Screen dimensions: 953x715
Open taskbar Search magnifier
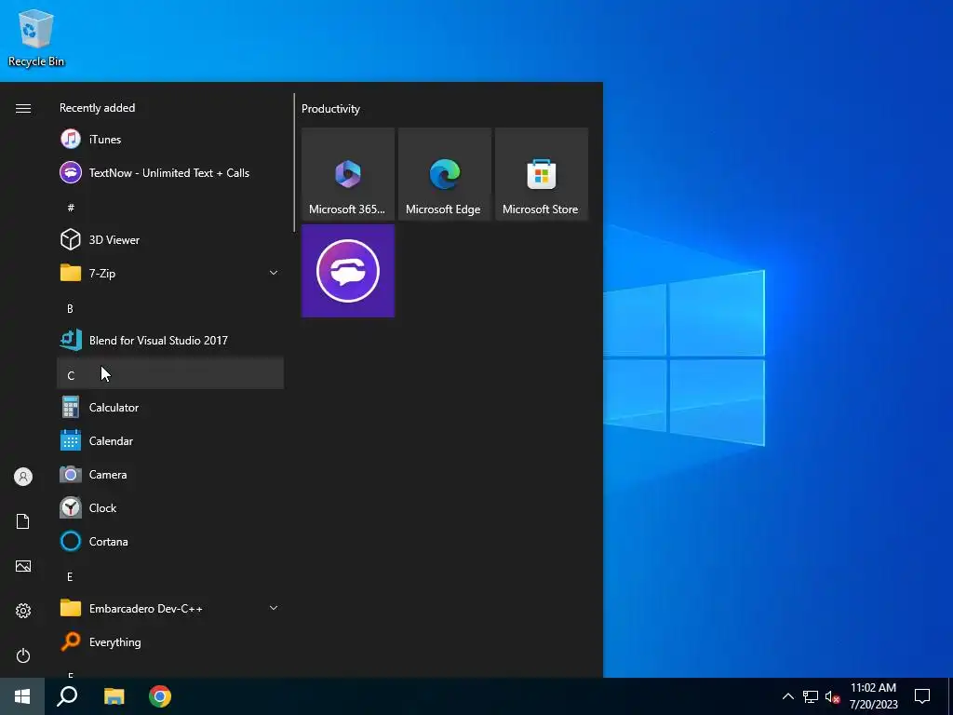(67, 696)
